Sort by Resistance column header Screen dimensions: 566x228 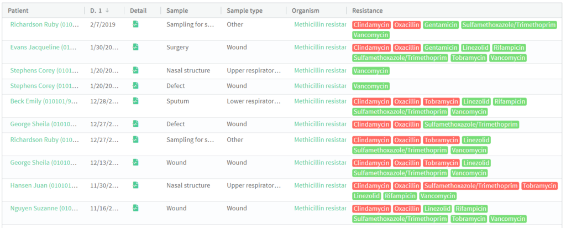coord(368,11)
